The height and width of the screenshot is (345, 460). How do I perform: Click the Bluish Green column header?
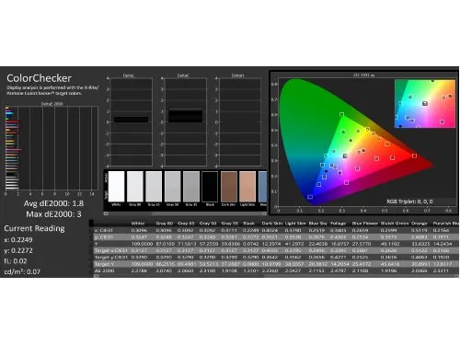395,224
